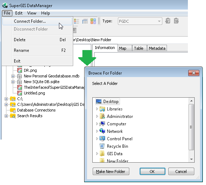Click the Control Panel icon
206x185 pixels.
pos(102,139)
